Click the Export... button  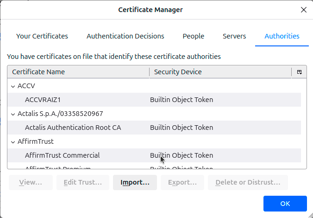coord(182,182)
